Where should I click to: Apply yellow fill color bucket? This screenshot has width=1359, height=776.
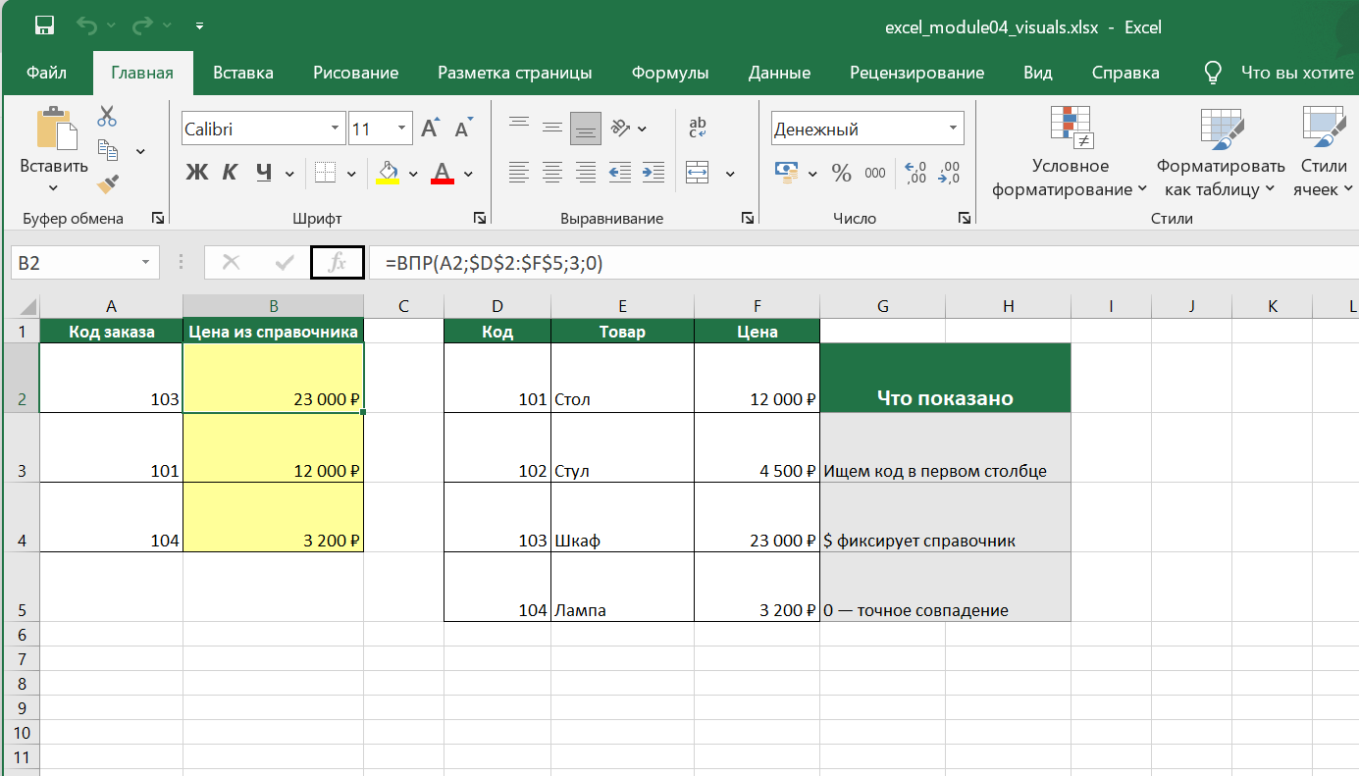(x=389, y=173)
